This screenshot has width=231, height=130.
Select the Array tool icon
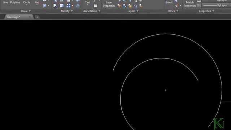point(68,6)
